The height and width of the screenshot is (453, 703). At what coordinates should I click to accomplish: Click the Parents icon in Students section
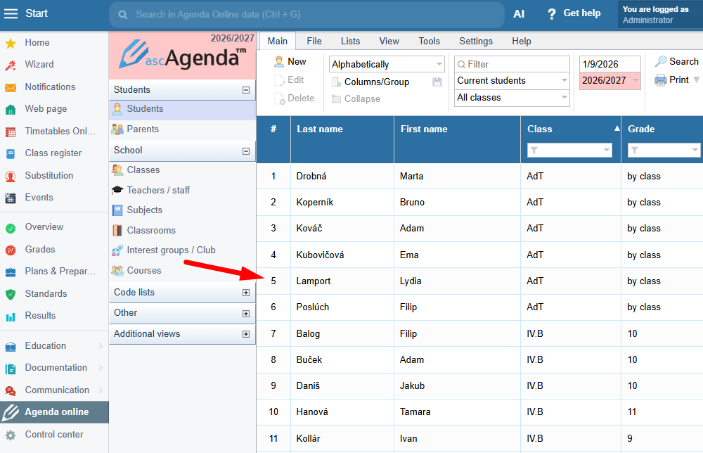(117, 129)
